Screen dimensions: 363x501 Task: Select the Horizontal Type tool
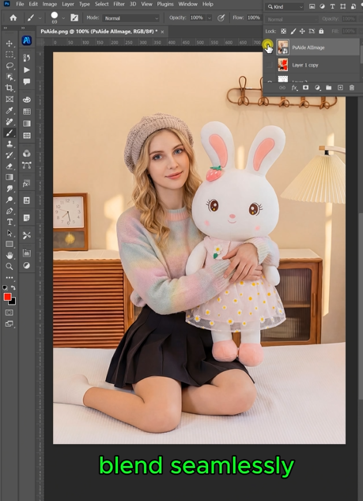coord(9,222)
